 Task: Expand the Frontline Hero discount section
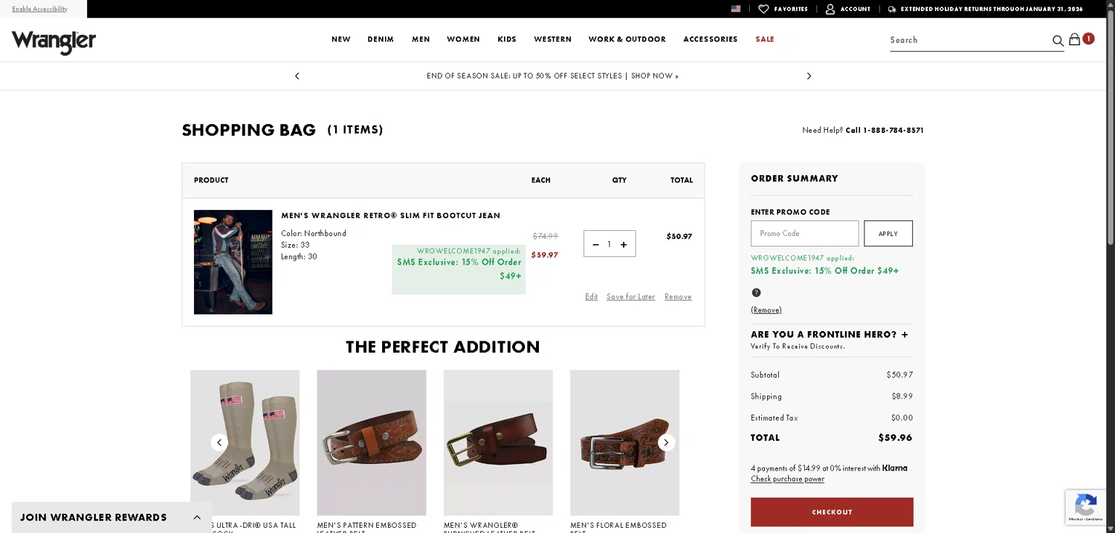905,335
